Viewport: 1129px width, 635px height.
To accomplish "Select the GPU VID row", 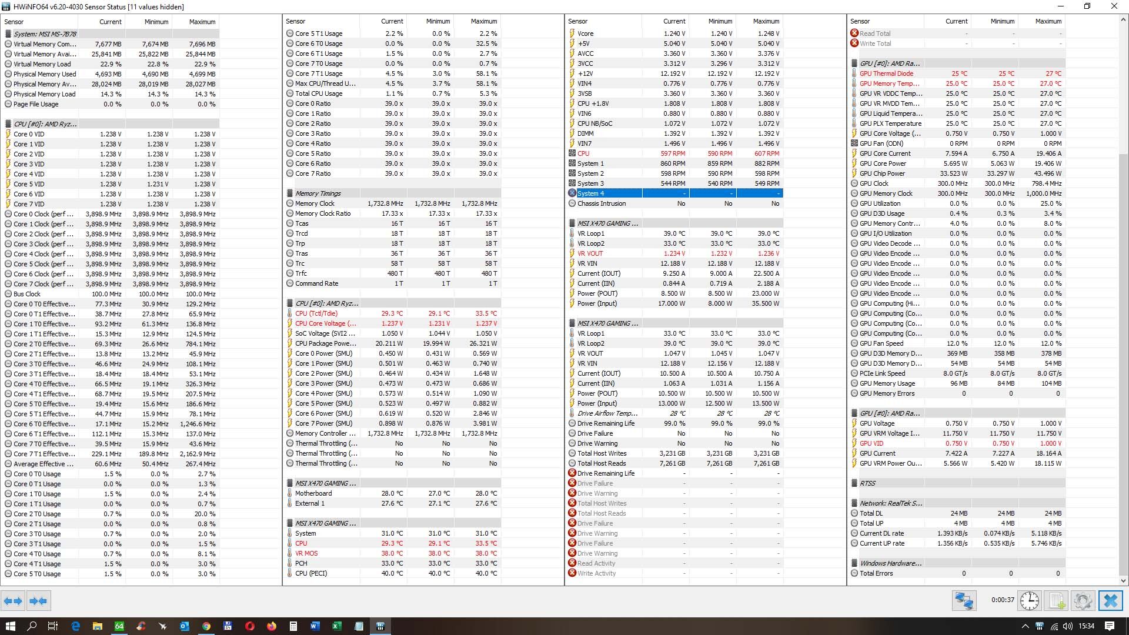I will (957, 443).
